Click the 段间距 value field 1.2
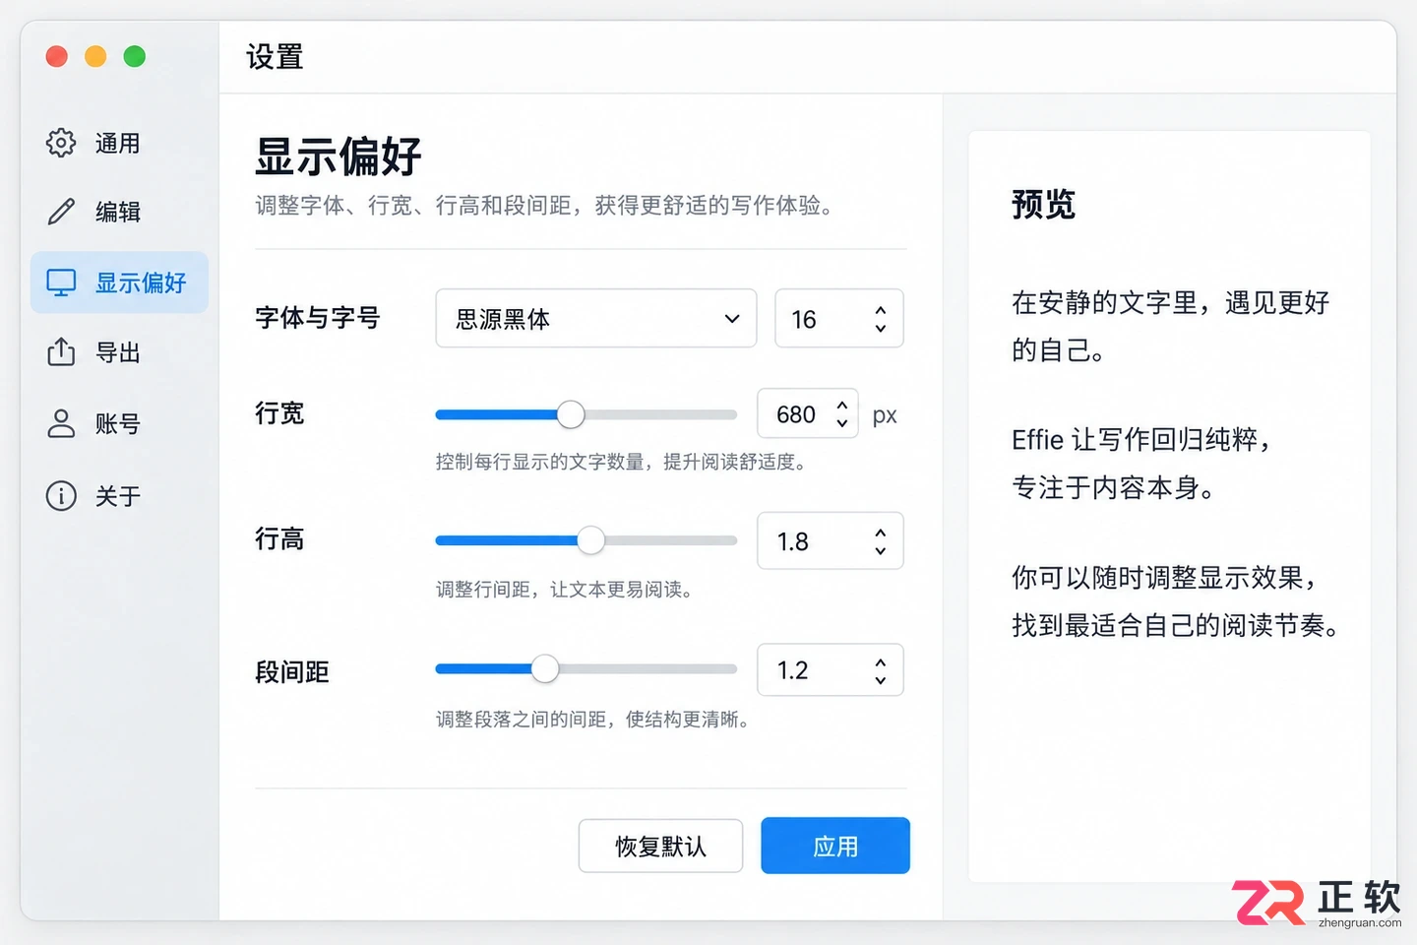Image resolution: width=1417 pixels, height=945 pixels. tap(831, 669)
